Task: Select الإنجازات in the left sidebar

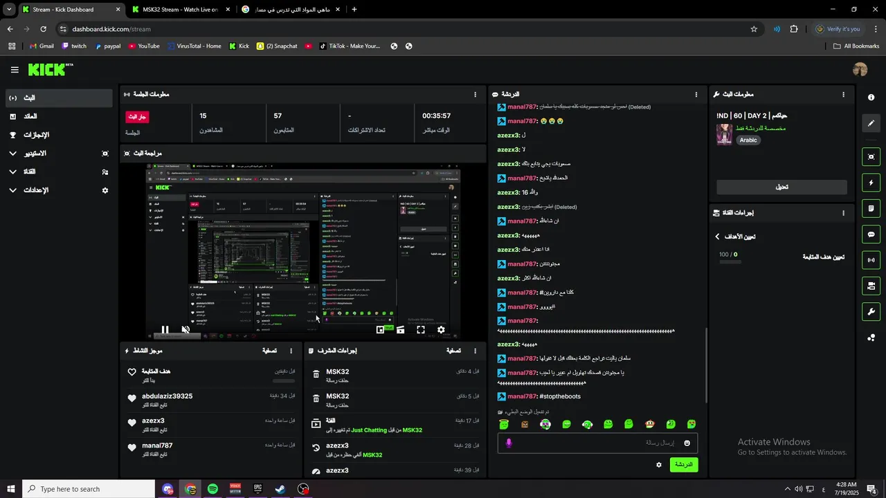Action: [59, 135]
